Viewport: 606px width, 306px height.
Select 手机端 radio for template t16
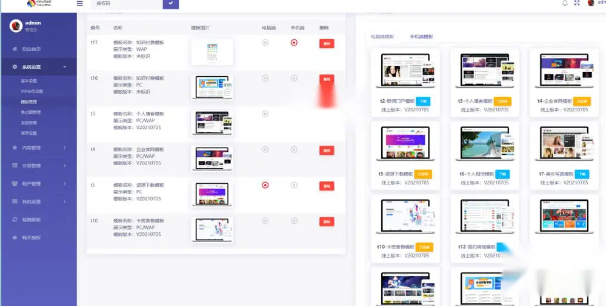click(294, 78)
